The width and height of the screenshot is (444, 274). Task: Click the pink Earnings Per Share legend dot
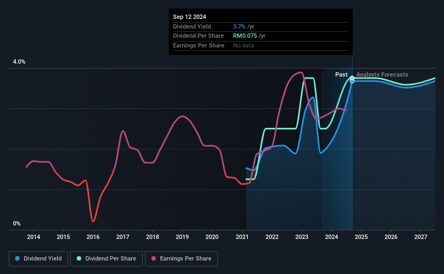(x=154, y=258)
